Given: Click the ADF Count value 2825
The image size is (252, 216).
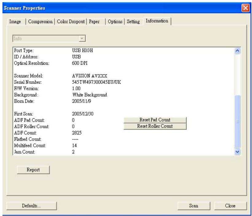Looking at the screenshot, I should pyautogui.click(x=77, y=133).
